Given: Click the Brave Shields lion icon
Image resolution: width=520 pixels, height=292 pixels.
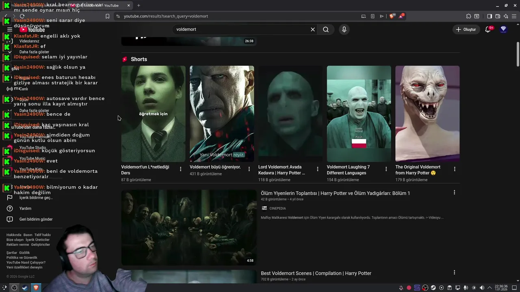Looking at the screenshot, I should tap(392, 16).
